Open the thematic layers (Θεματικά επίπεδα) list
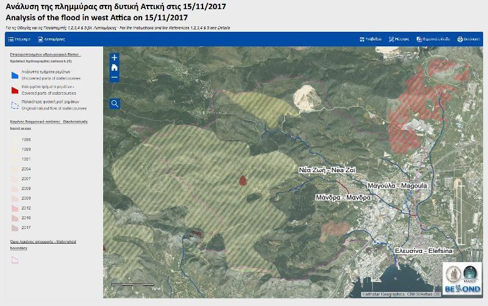 coord(433,39)
